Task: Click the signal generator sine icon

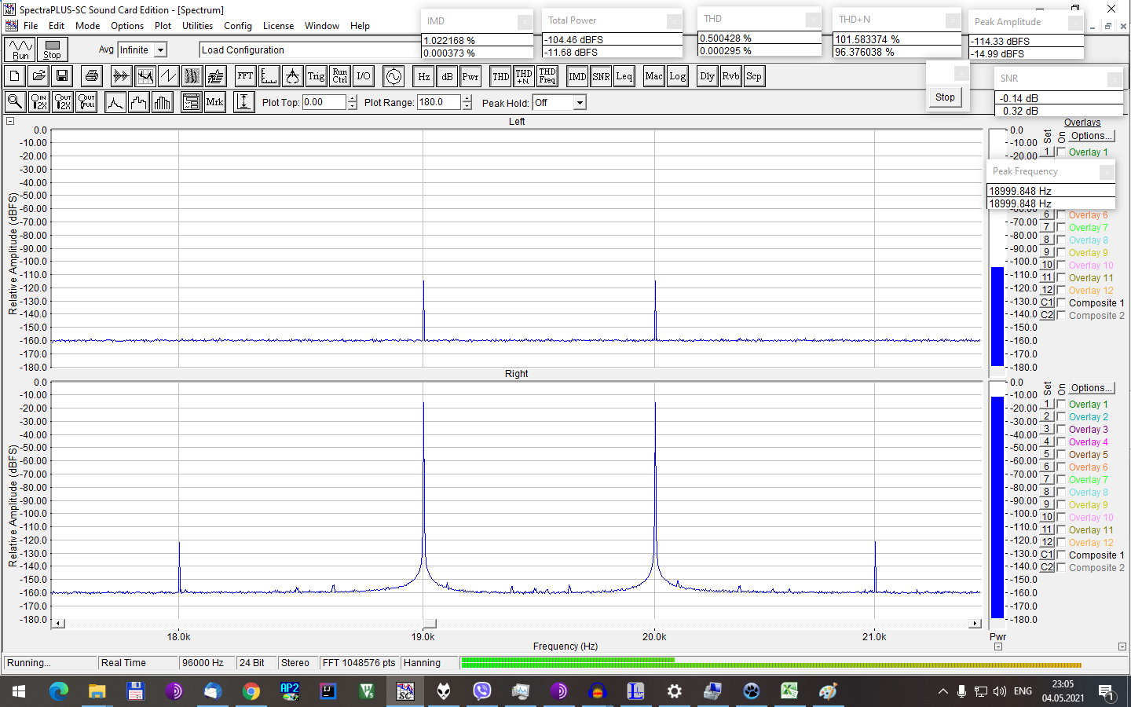Action: [x=394, y=76]
